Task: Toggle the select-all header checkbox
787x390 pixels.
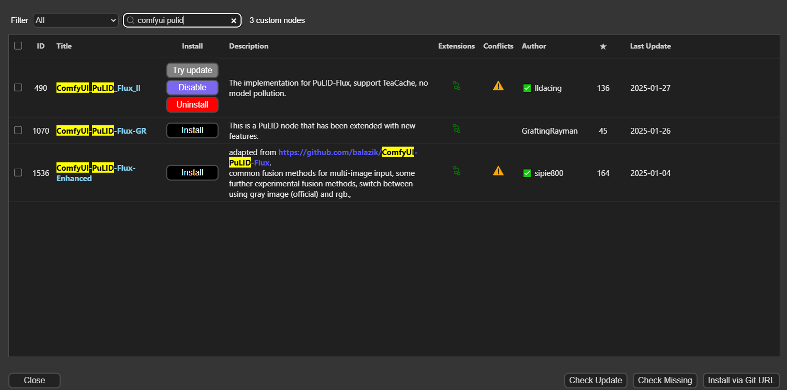Action: click(18, 46)
